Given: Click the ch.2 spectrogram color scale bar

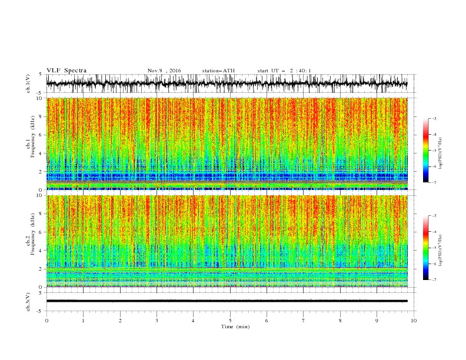Looking at the screenshot, I should coord(425,248).
